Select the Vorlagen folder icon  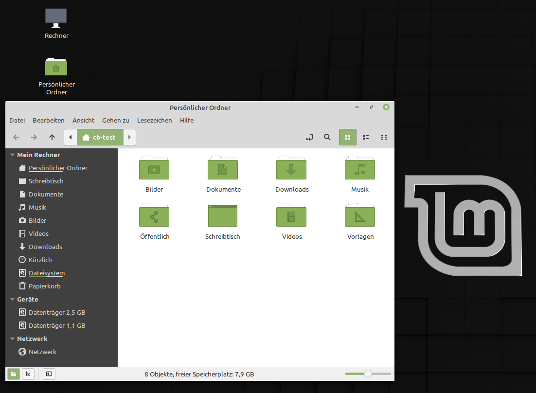(x=360, y=215)
